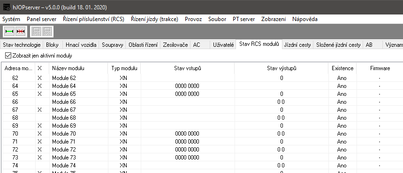Open the Řízení příslušenství (RCS) menu
The height and width of the screenshot is (173, 403).
click(x=93, y=19)
